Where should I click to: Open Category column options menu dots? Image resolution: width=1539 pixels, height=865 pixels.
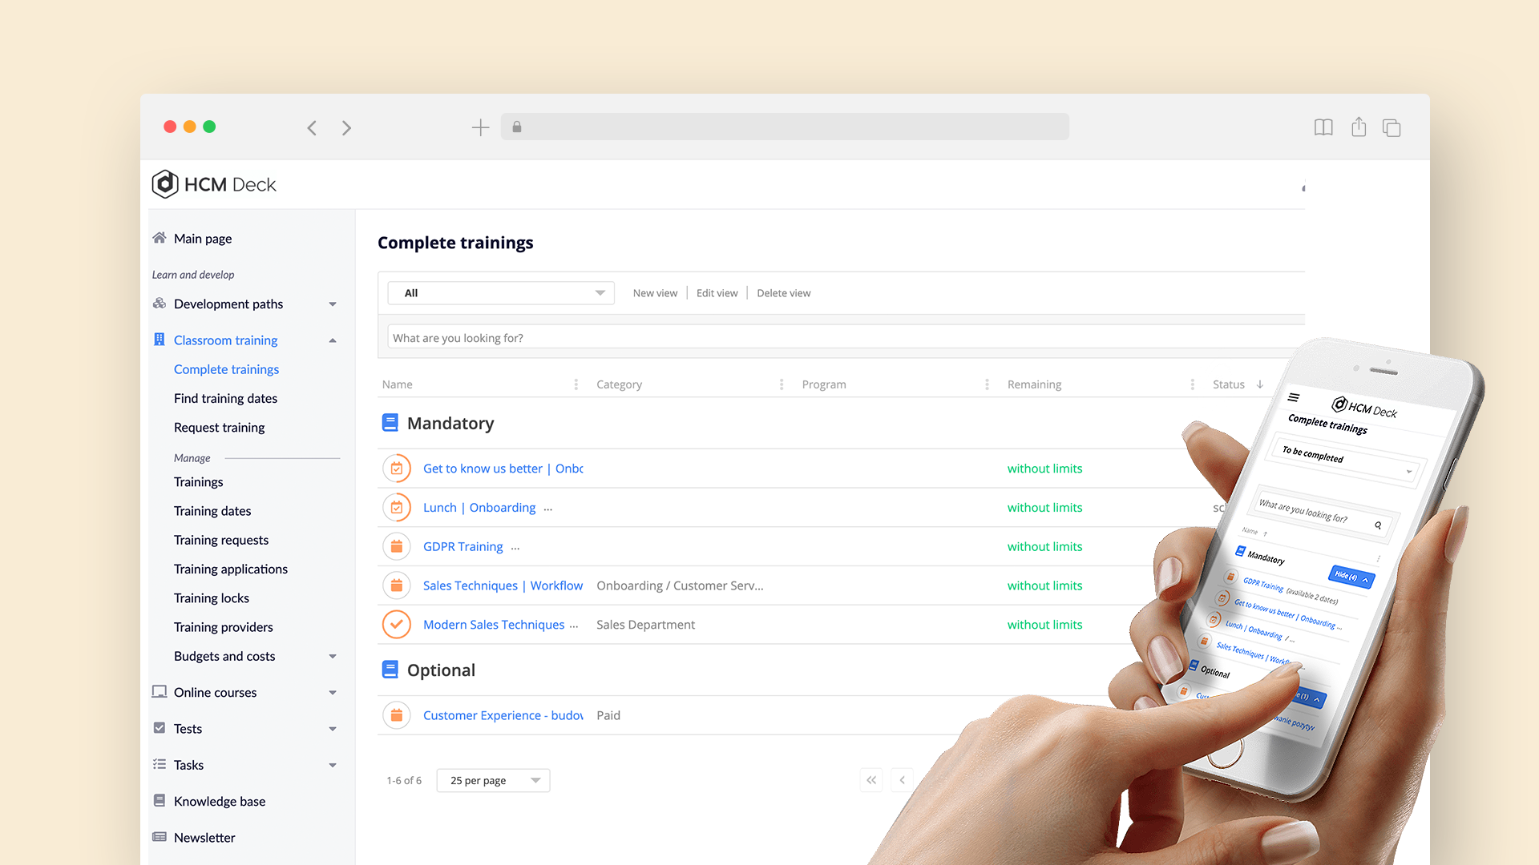[782, 384]
